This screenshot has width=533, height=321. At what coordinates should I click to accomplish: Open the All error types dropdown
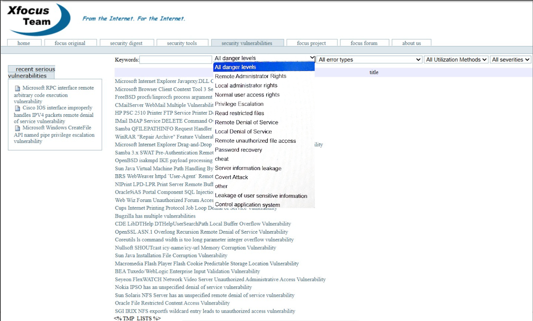pos(369,60)
